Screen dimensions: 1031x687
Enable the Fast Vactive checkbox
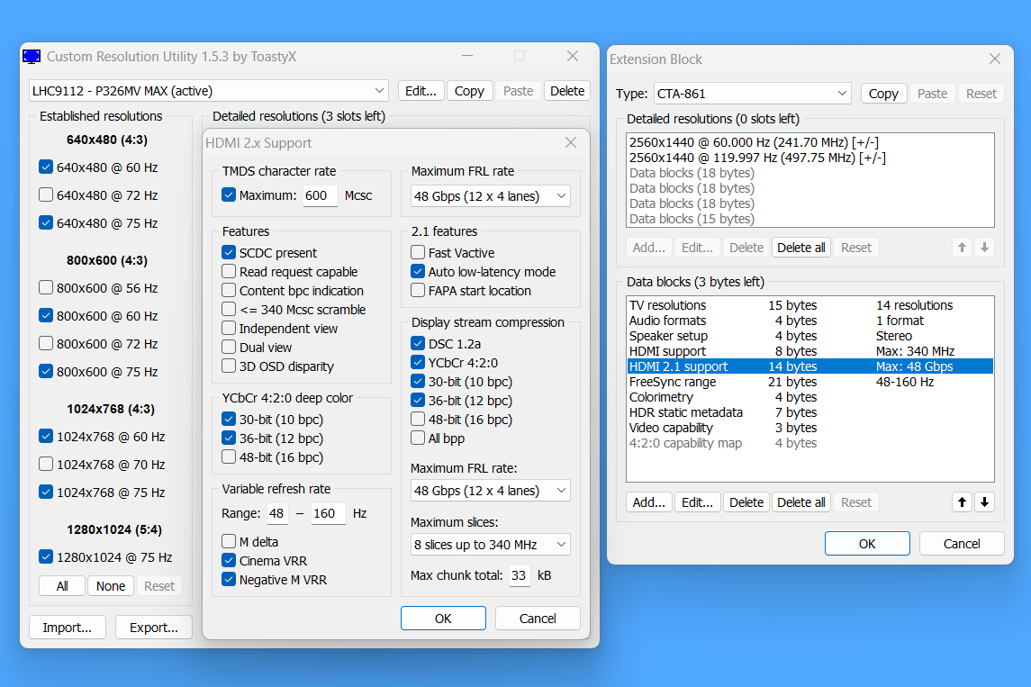click(419, 253)
